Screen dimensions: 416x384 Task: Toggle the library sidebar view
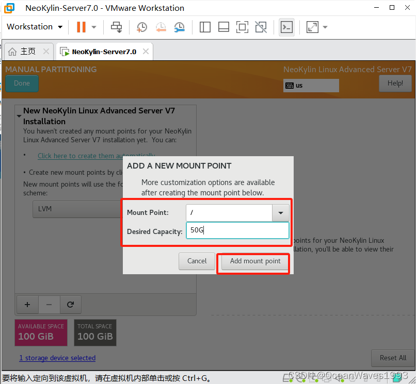tap(205, 27)
